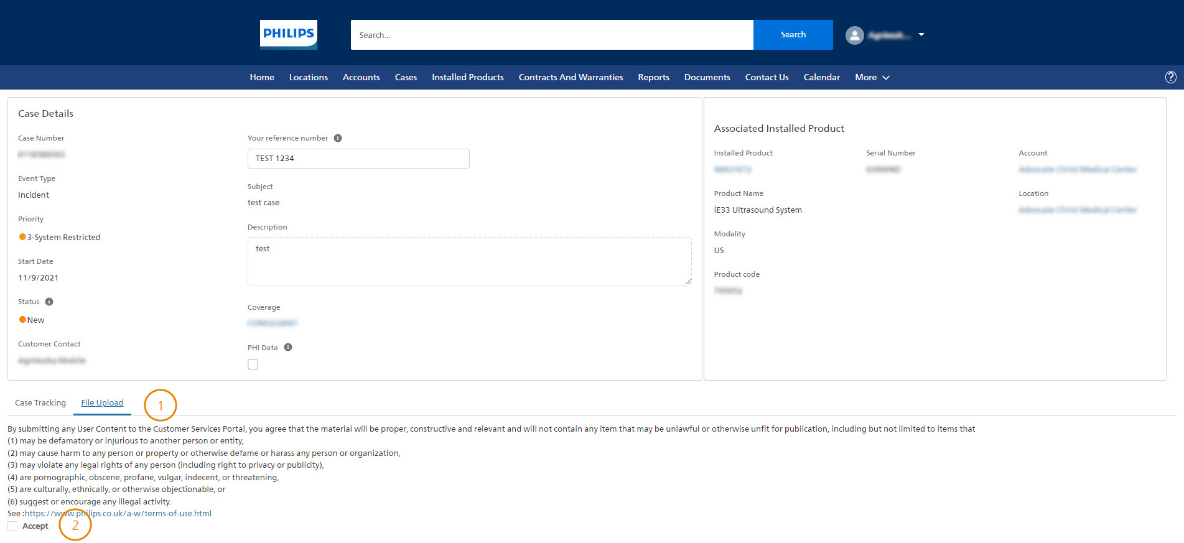Click the reference number field TEST 1234
This screenshot has width=1184, height=543.
tap(358, 159)
